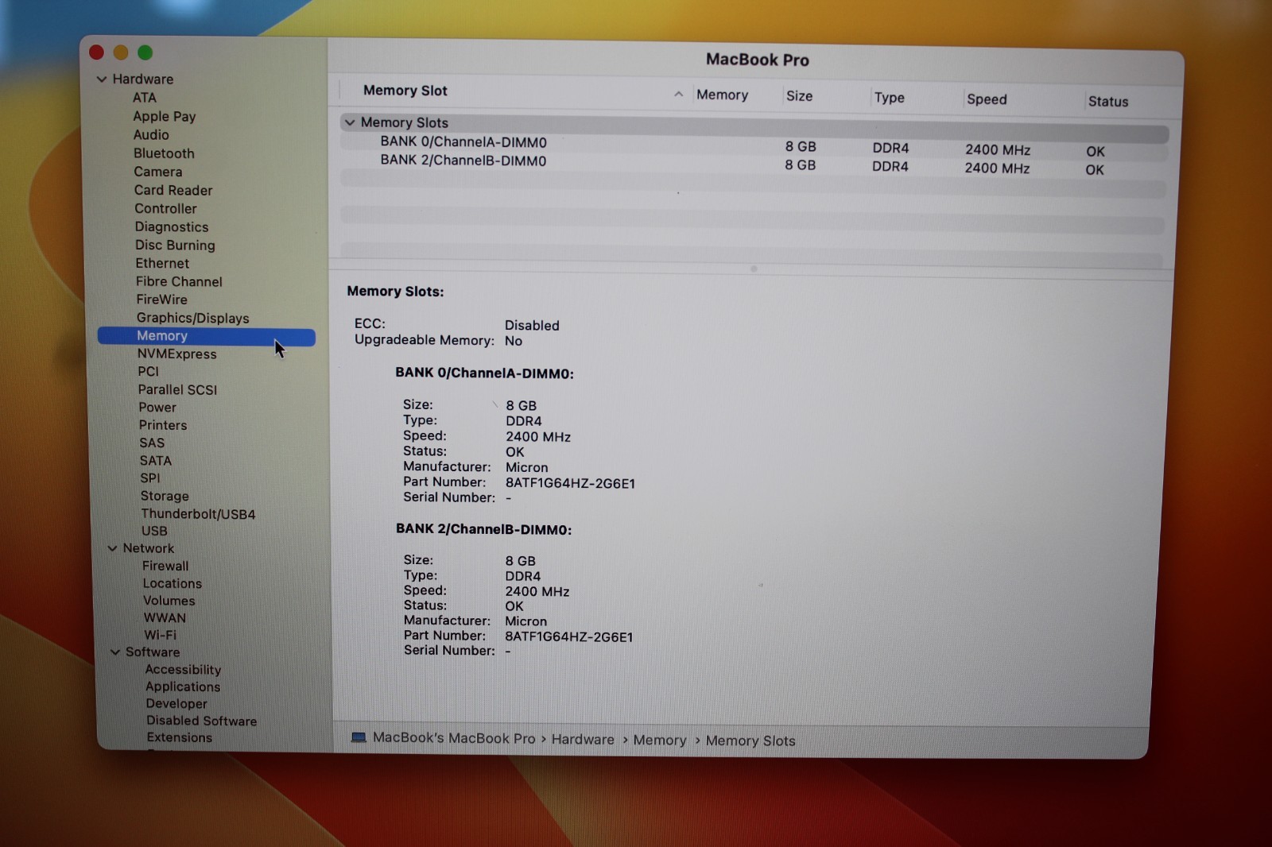This screenshot has width=1272, height=847.
Task: Collapse the Software section chevron
Action: click(x=115, y=652)
